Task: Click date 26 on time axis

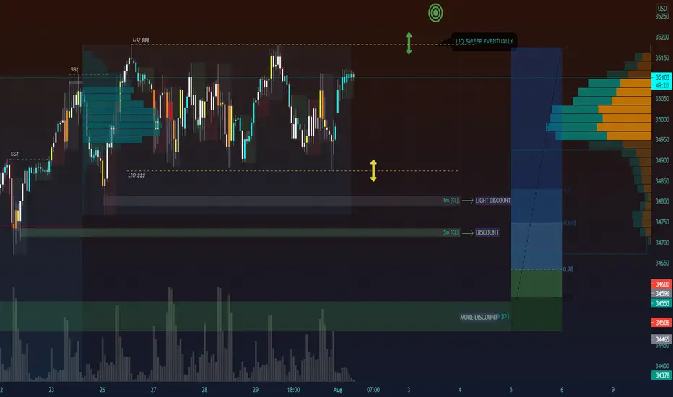Action: 102,390
